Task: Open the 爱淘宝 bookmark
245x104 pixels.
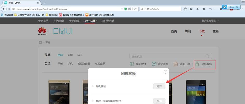Action: tap(72, 15)
